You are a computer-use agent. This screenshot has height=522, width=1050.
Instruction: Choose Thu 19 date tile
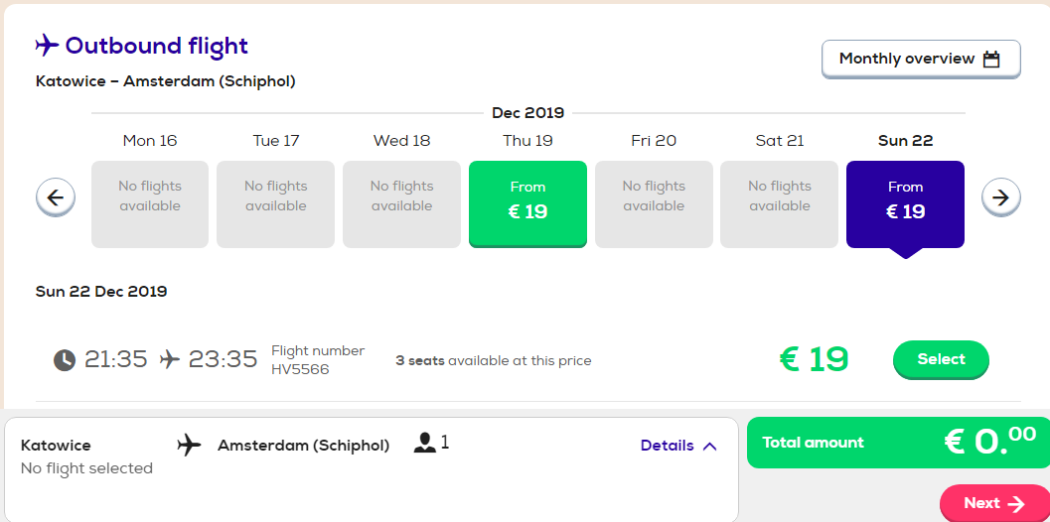527,204
